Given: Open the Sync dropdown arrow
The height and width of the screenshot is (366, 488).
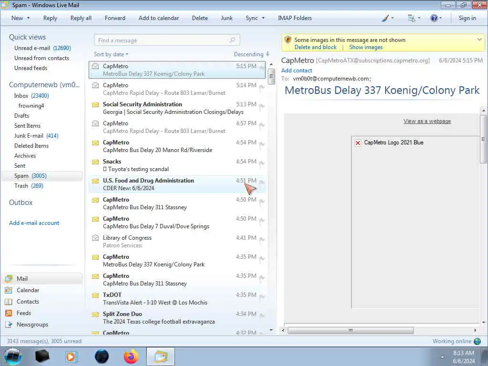Looking at the screenshot, I should point(263,18).
